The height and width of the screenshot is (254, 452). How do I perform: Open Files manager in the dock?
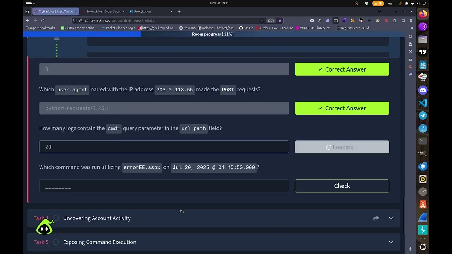tap(423, 39)
